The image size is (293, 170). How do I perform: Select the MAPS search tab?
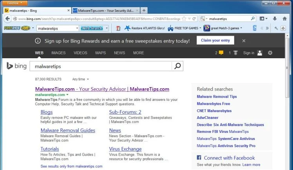point(101,53)
